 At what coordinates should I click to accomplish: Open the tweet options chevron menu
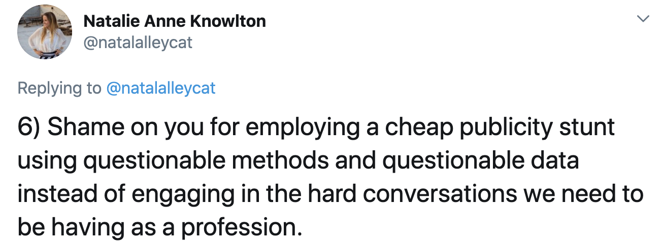click(643, 19)
